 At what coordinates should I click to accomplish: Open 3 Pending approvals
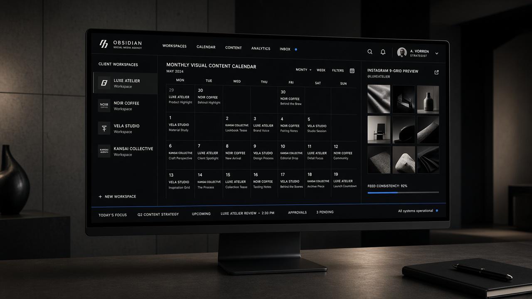pyautogui.click(x=325, y=212)
